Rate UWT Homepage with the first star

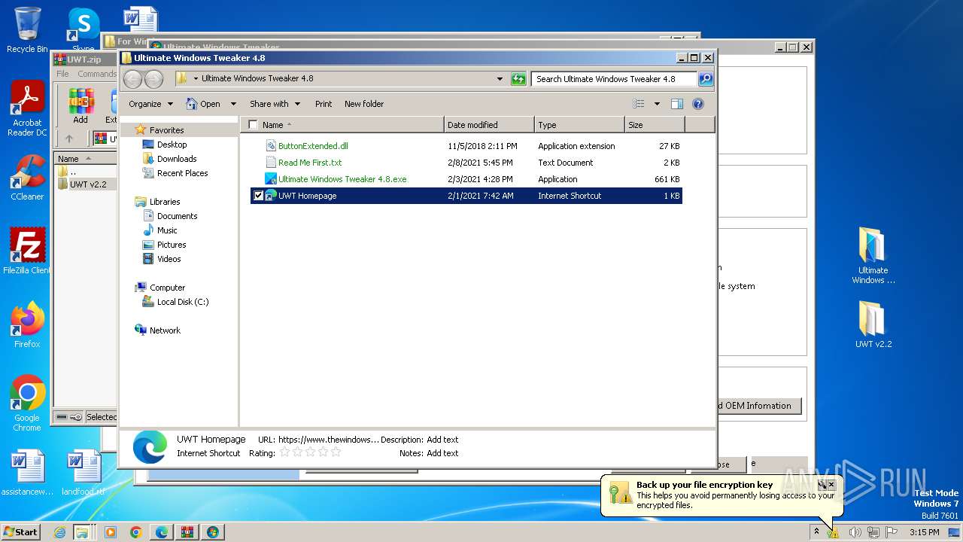click(x=284, y=452)
